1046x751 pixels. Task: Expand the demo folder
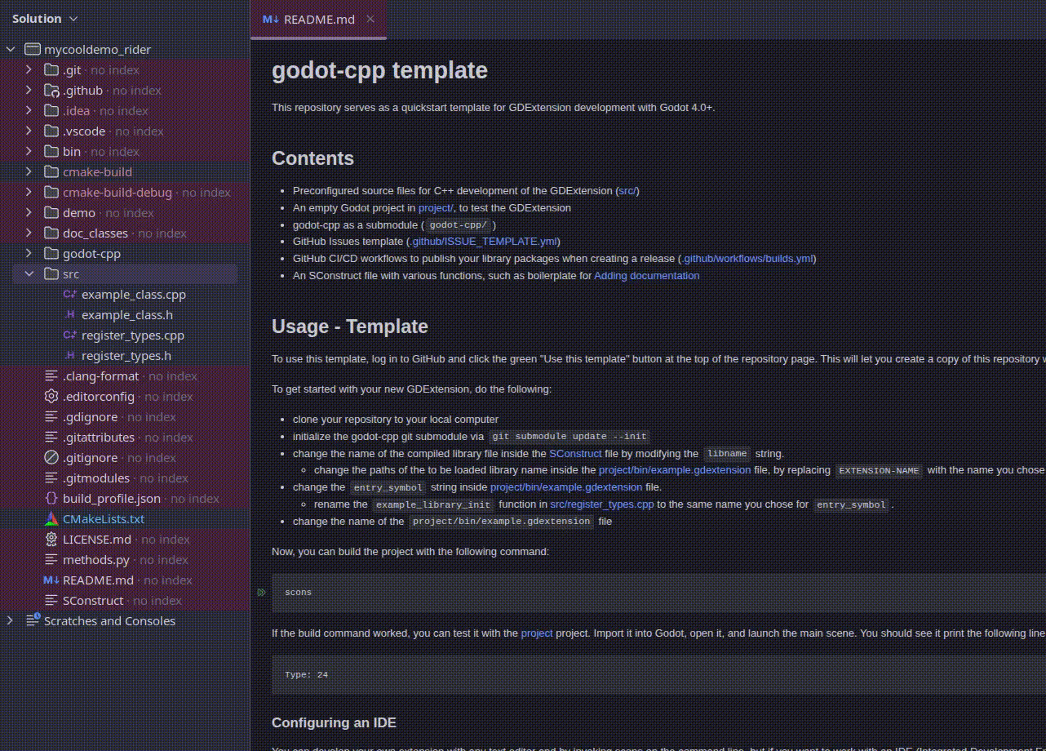pyautogui.click(x=29, y=213)
